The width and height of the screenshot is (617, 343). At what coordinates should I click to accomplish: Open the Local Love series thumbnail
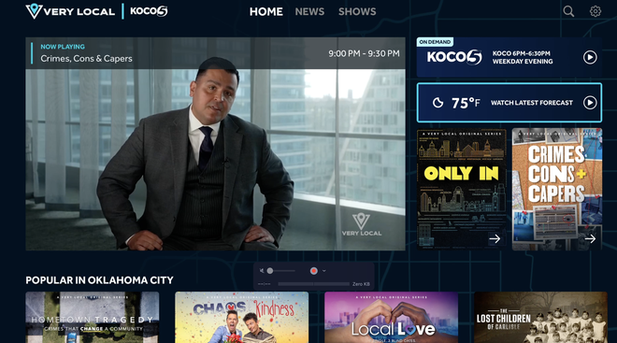pyautogui.click(x=391, y=317)
